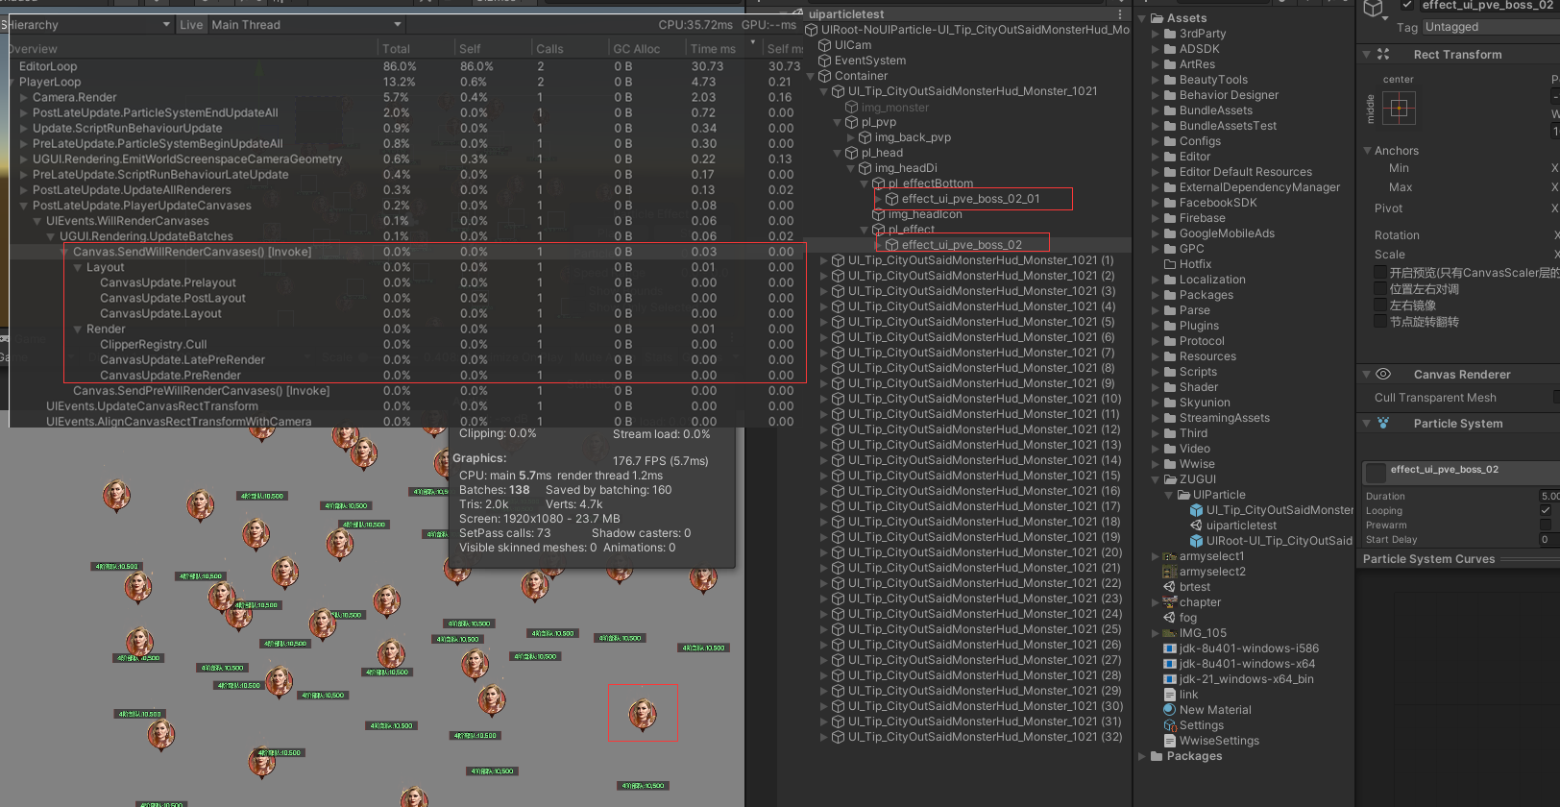Open the center-middle anchor preset box
This screenshot has width=1560, height=807.
tap(1399, 109)
